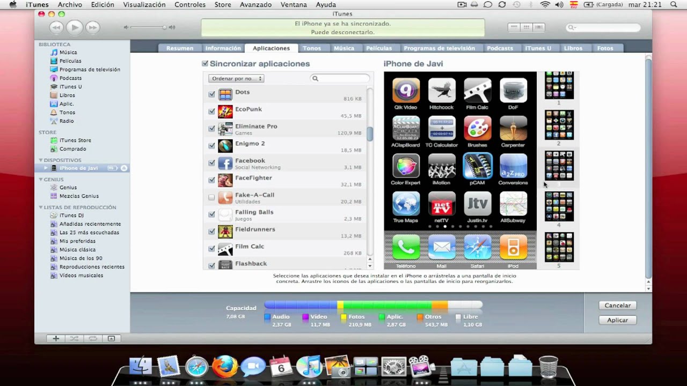The width and height of the screenshot is (687, 386).
Task: Select the Hitchcock app icon
Action: click(441, 90)
